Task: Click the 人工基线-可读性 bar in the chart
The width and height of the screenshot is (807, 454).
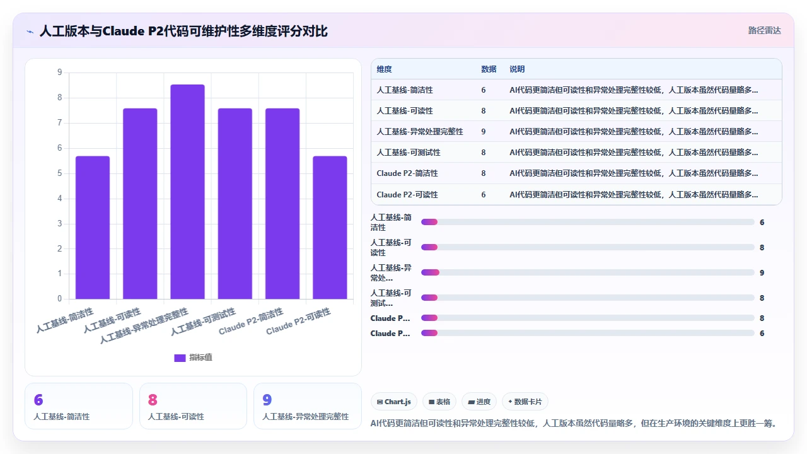Action: 140,204
